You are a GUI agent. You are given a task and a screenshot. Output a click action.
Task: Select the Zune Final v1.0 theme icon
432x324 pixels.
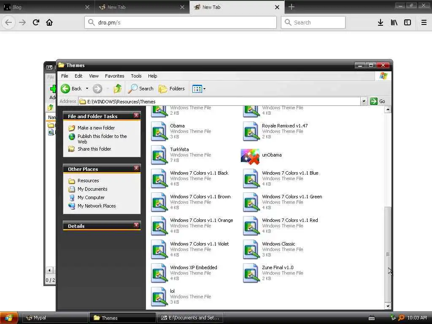coord(251,273)
